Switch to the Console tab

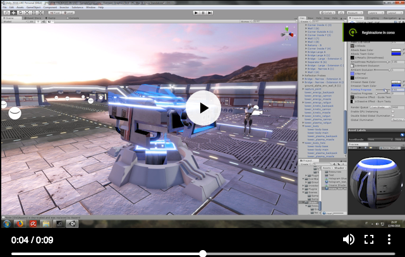tap(73, 18)
